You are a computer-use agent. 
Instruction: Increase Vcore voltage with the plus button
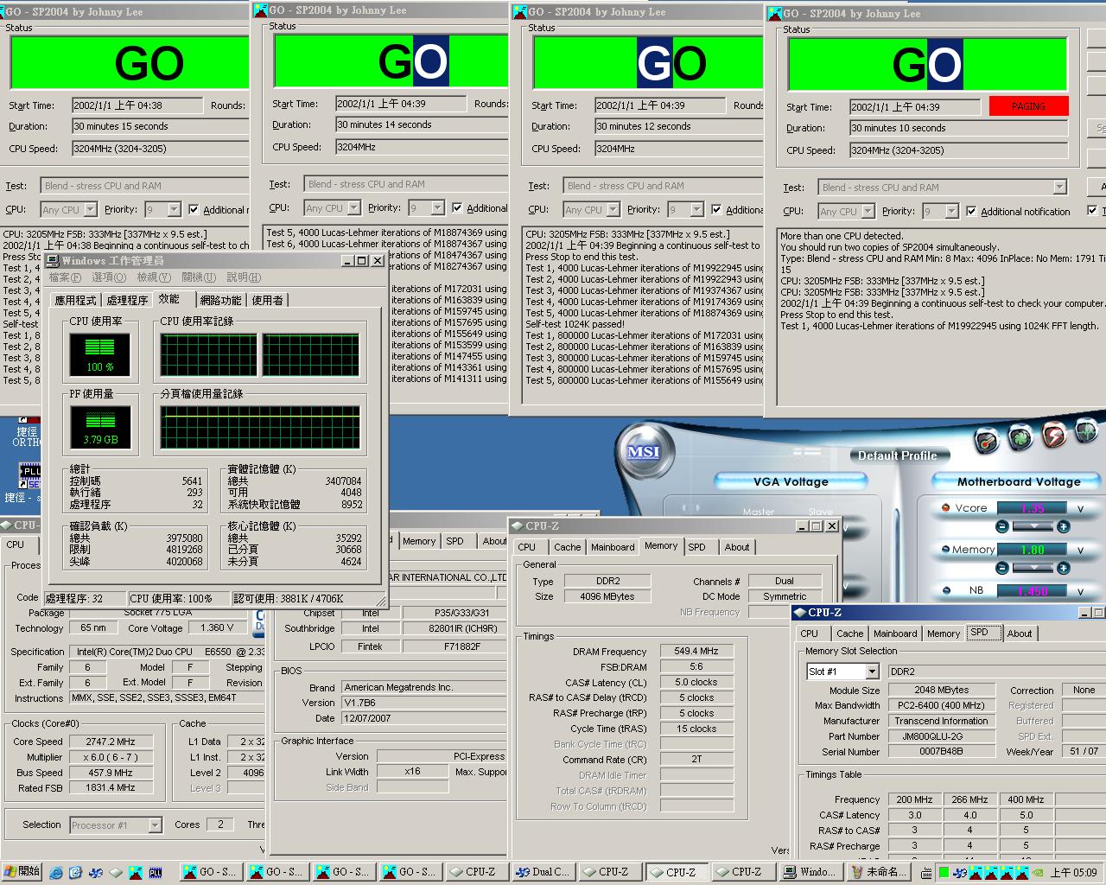(x=1064, y=526)
